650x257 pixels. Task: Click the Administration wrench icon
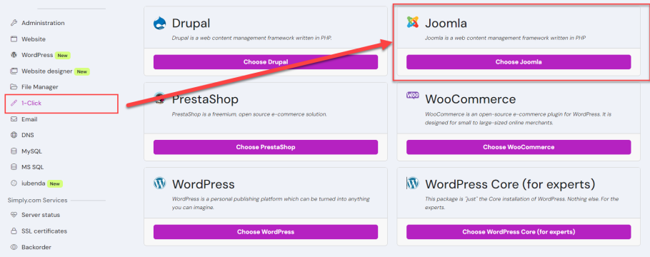pyautogui.click(x=14, y=23)
